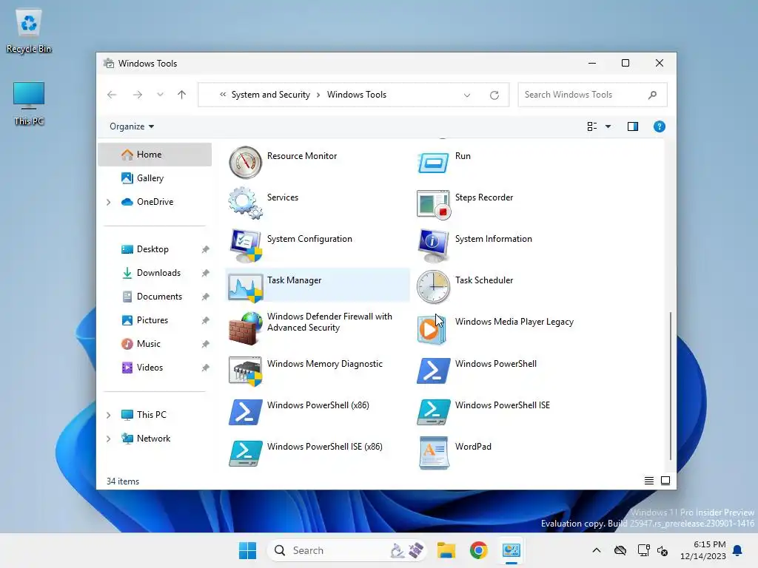Viewport: 758px width, 568px height.
Task: Select the OneDrive item in navigation pane
Action: coord(155,202)
